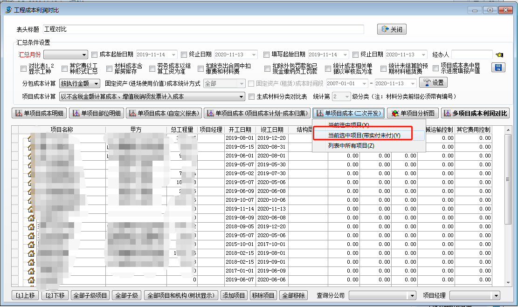Image resolution: width=518 pixels, height=307 pixels.
Task: Choose 列表中所有项目(Z) from the popup menu
Action: point(351,146)
